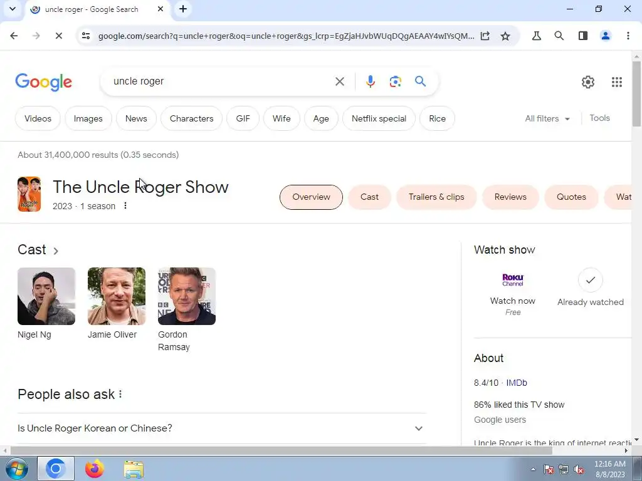Expand 'Is Uncle Roger Korean or Chinese?' question

point(222,428)
